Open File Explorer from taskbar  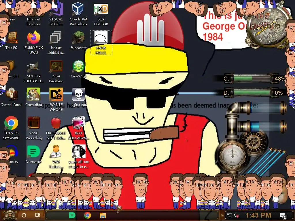pos(103,215)
